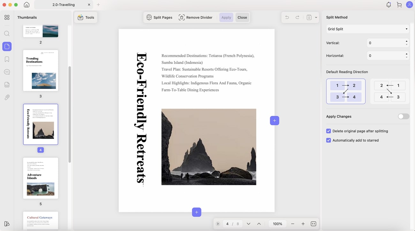Toggle the Apply Changes switch
This screenshot has width=415, height=231.
tap(404, 117)
